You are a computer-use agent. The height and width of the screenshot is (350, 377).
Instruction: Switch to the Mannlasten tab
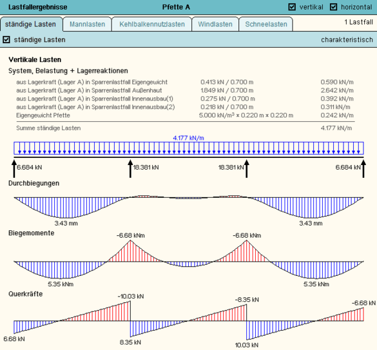coord(87,24)
